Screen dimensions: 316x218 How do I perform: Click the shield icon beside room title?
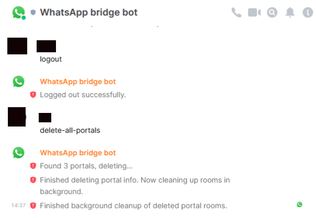tap(33, 13)
